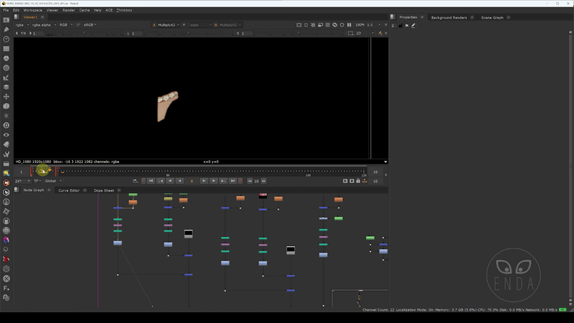
Task: Open the MetaData nodes tag icon
Action: point(6,144)
